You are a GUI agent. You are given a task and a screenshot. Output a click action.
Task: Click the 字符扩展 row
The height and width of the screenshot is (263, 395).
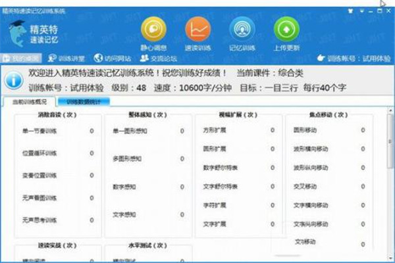[x=239, y=205]
